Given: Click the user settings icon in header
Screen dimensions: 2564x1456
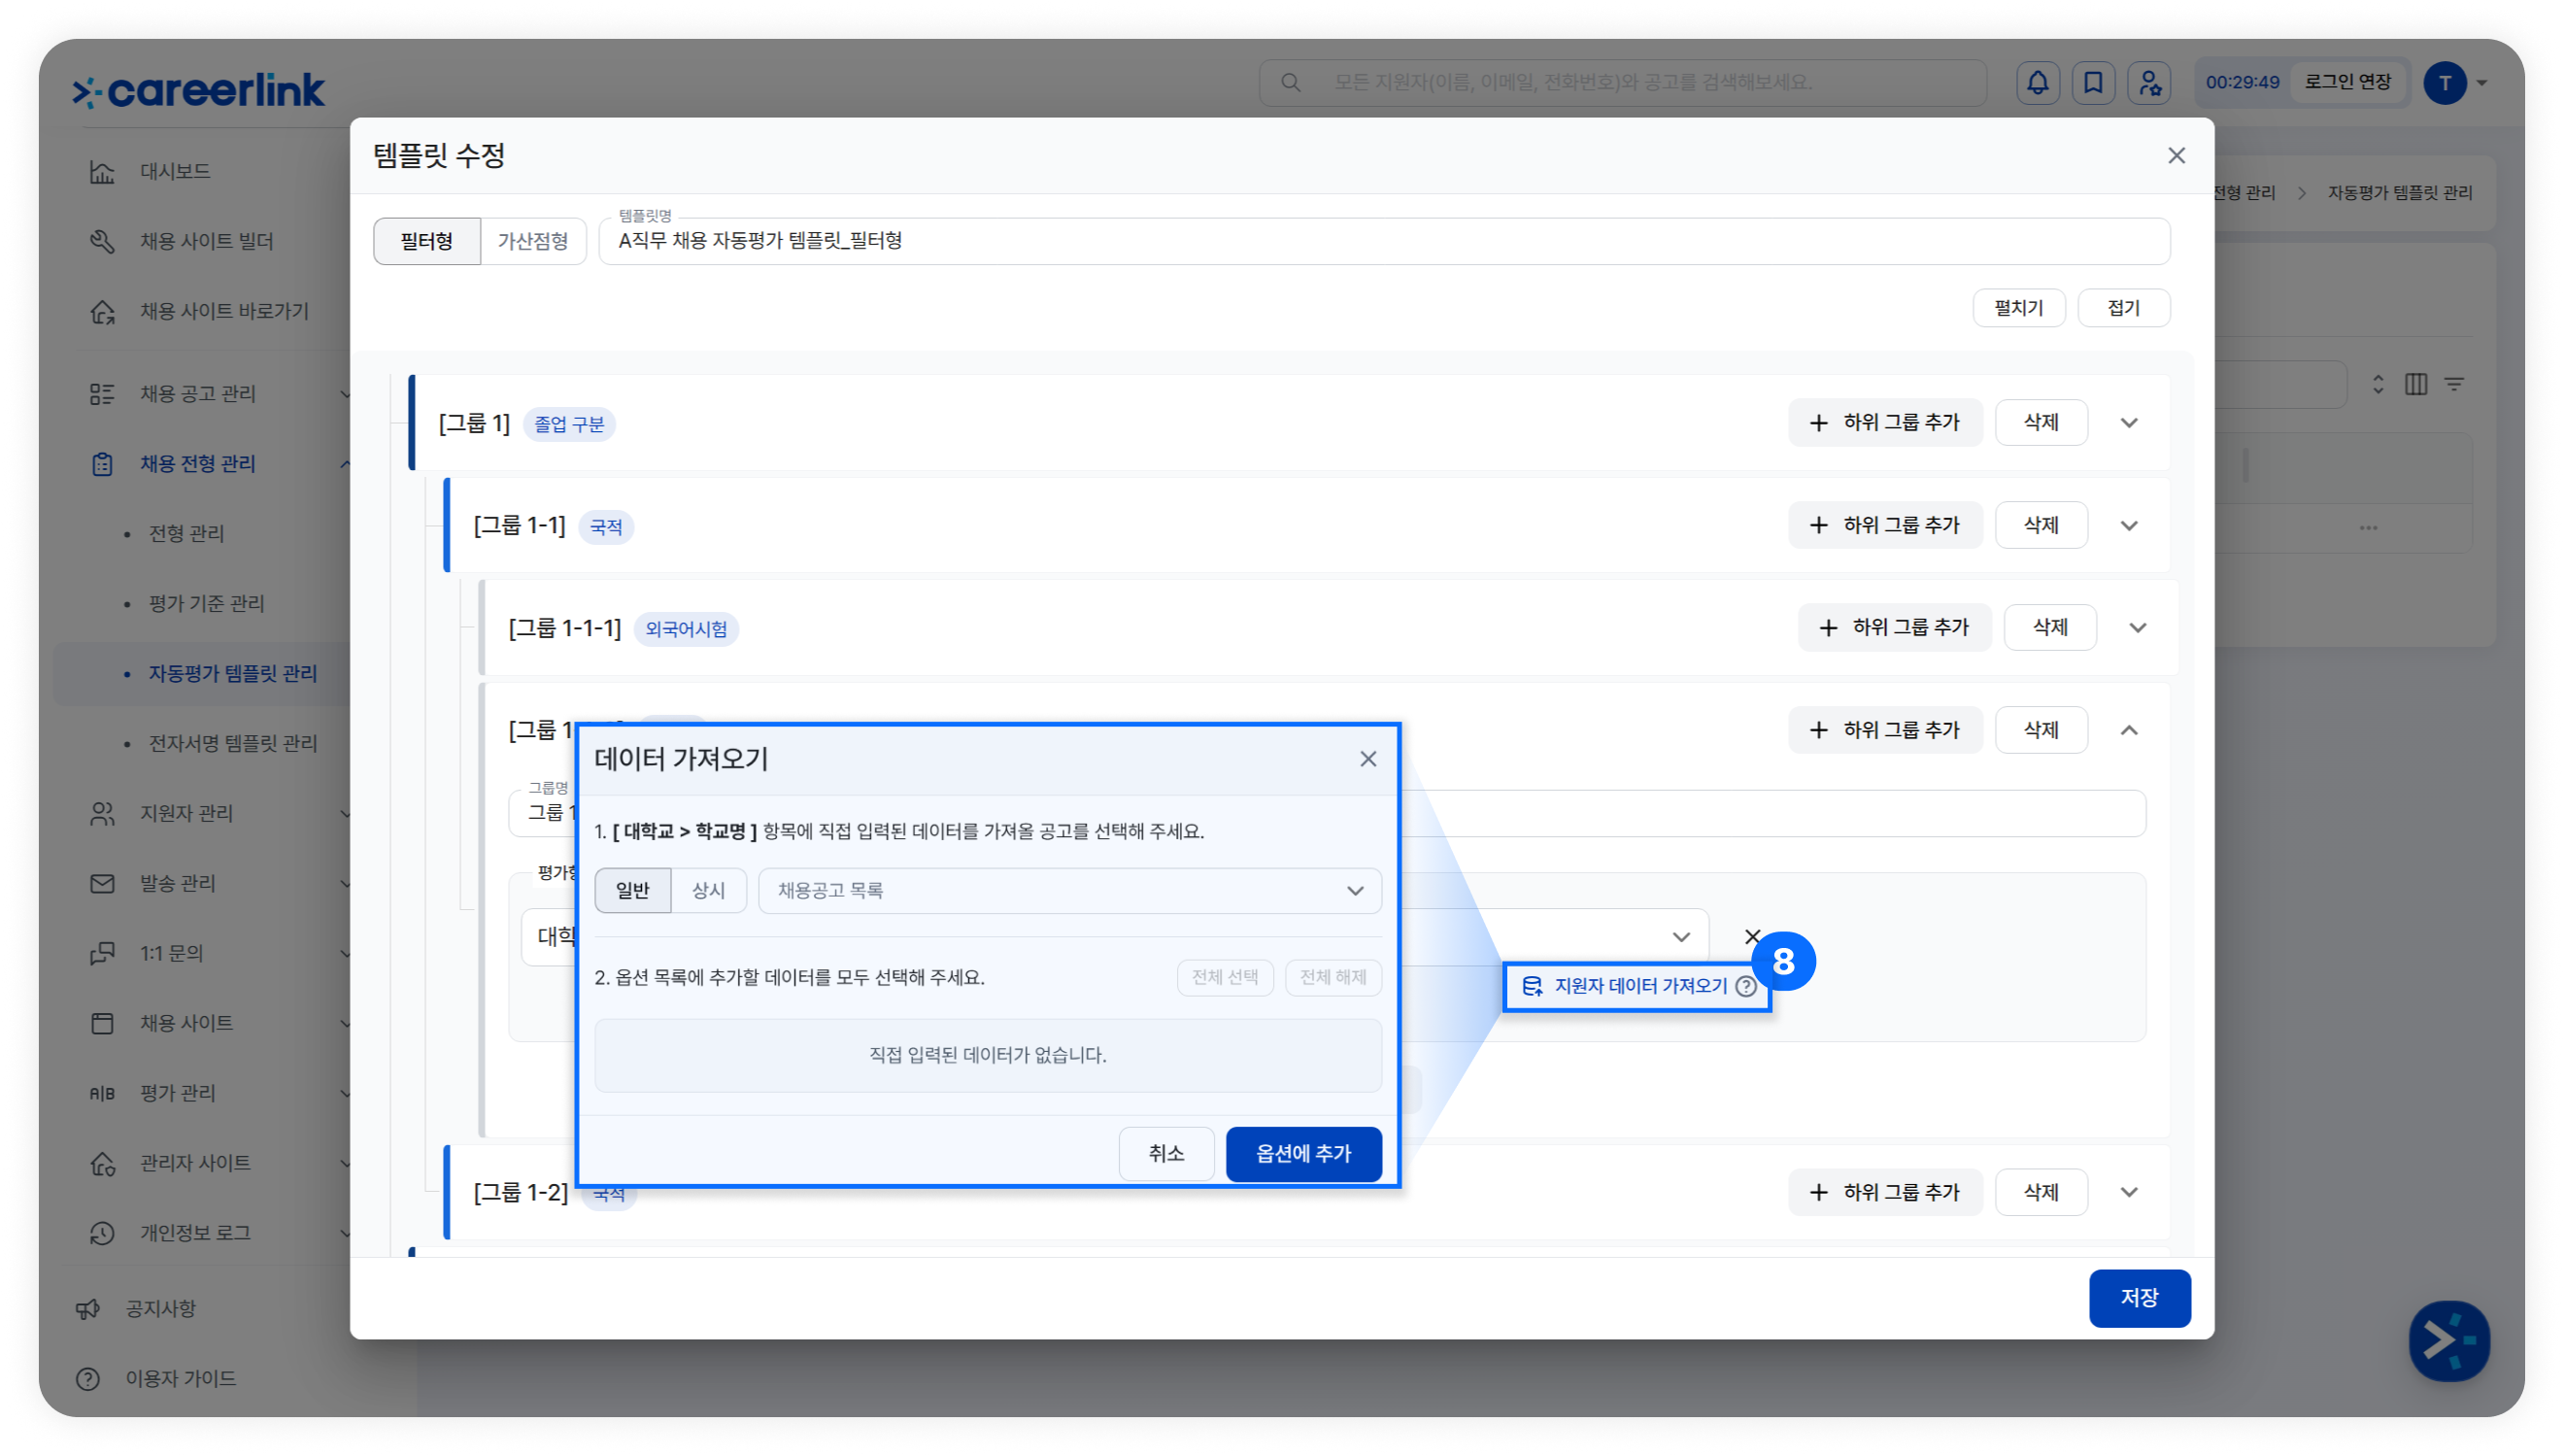Looking at the screenshot, I should [x=2149, y=83].
